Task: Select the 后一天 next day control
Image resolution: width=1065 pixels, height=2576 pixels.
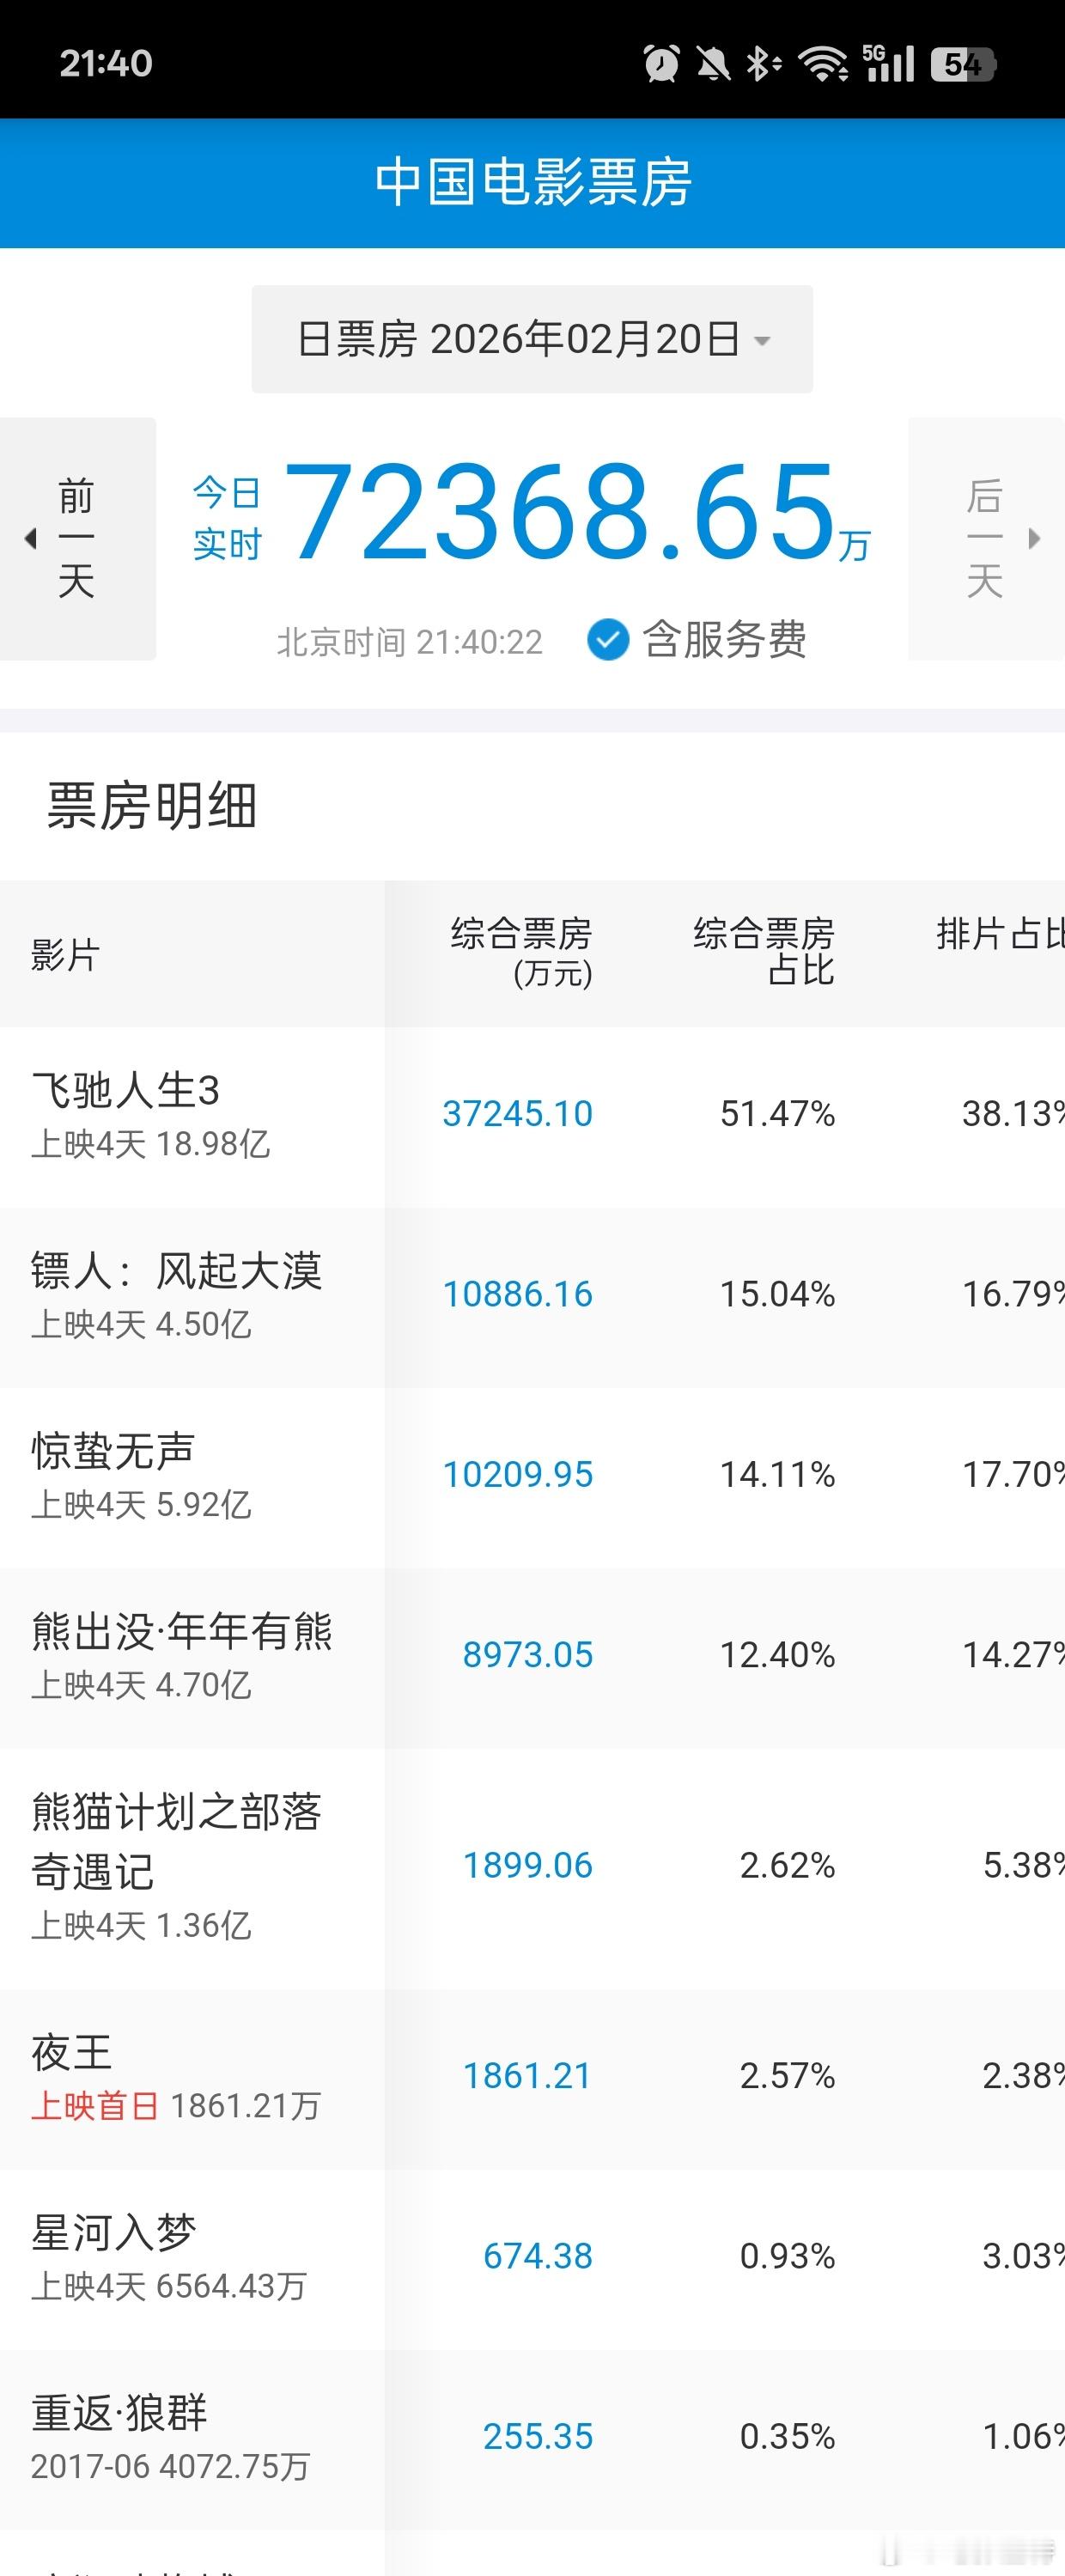Action: pyautogui.click(x=986, y=538)
